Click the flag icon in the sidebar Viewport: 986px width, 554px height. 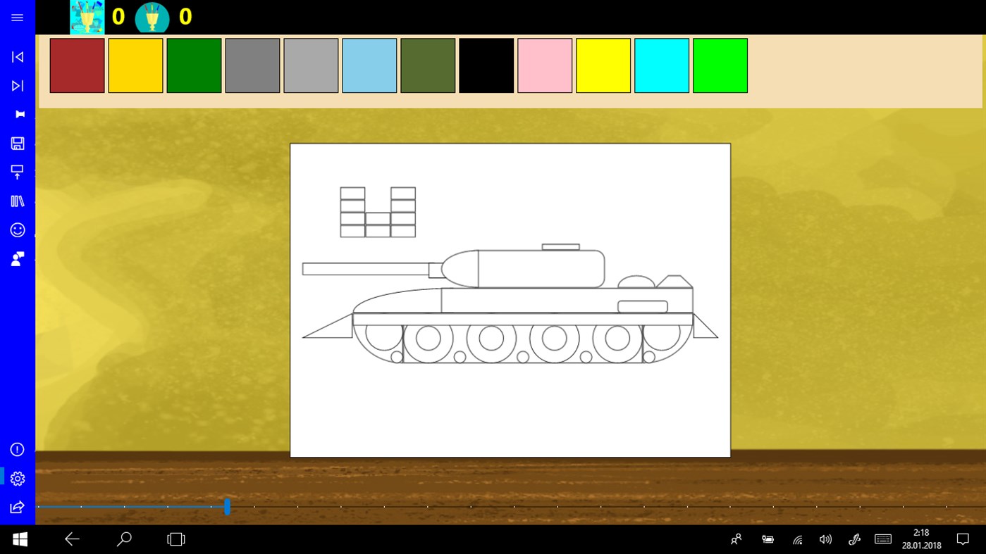(17, 113)
